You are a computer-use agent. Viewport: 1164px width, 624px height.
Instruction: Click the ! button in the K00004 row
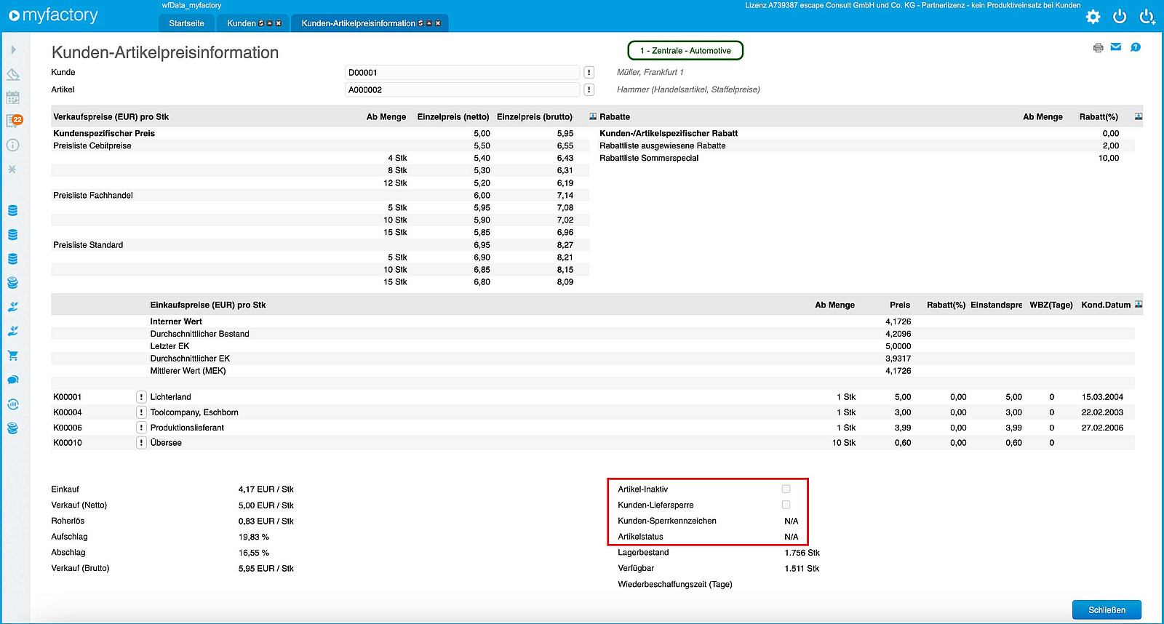point(142,412)
